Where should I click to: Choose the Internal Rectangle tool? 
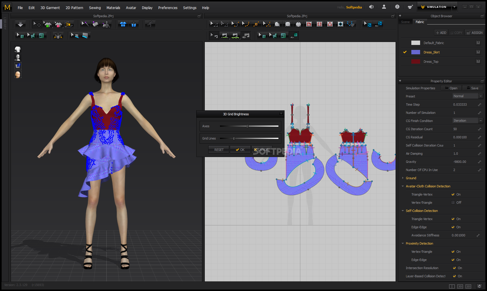coord(319,24)
